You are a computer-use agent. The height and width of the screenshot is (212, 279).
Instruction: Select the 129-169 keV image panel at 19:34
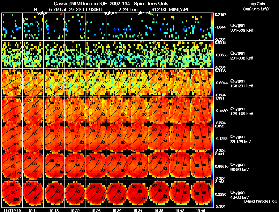click(137, 110)
